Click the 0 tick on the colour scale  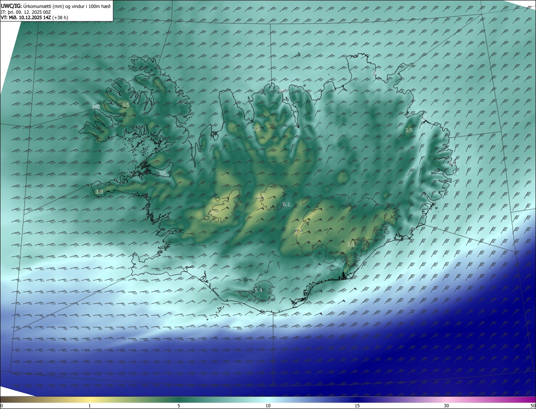(2, 406)
